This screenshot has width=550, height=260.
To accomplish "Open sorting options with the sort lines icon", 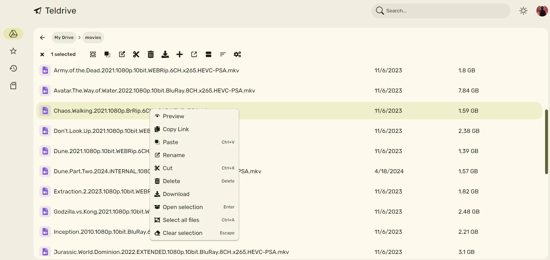I will (x=223, y=54).
